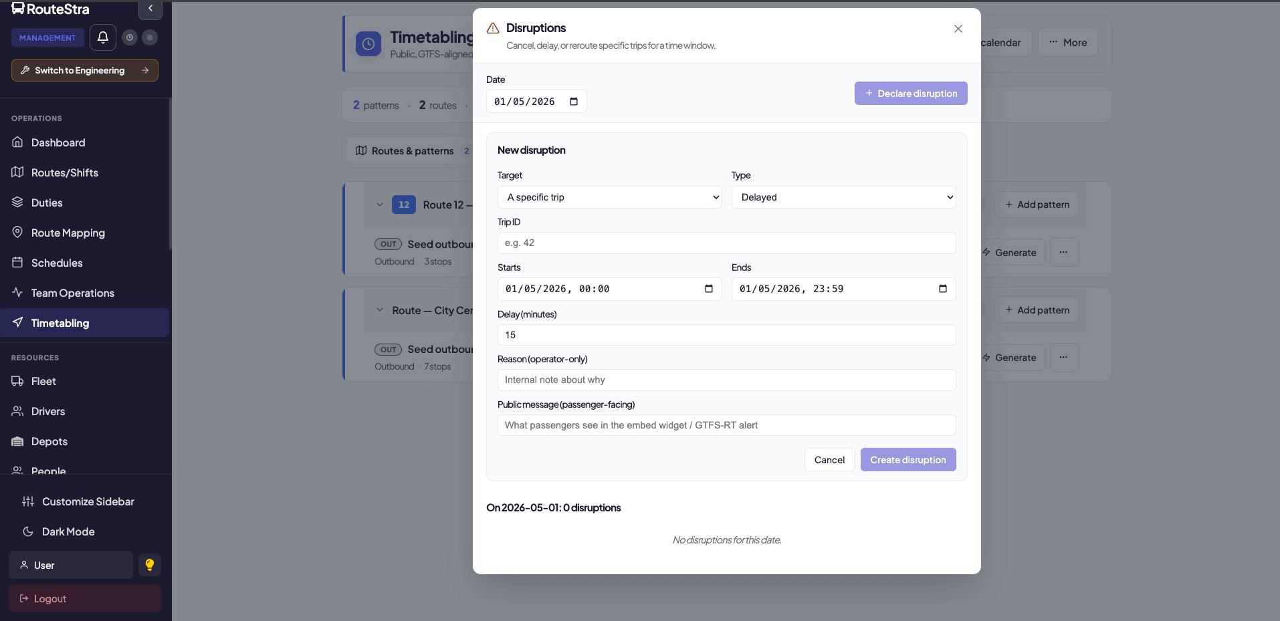The width and height of the screenshot is (1280, 621).
Task: Focus the Trip ID field
Action: [x=727, y=243]
